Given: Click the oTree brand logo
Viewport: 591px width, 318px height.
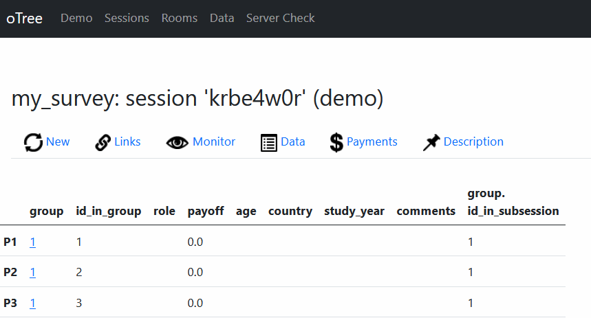Looking at the screenshot, I should (25, 19).
